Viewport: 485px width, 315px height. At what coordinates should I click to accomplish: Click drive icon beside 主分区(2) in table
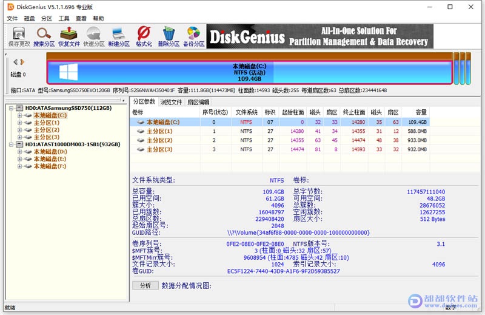[x=141, y=140]
